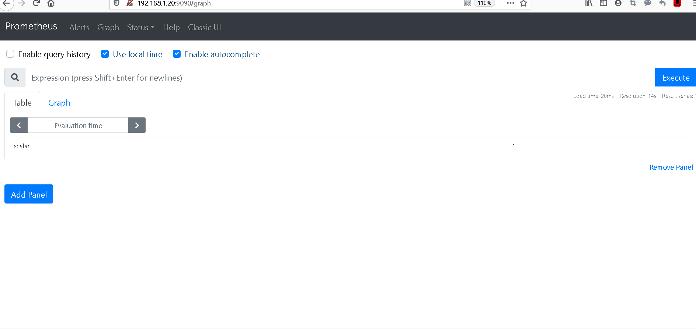Toggle Use local time checkbox
The width and height of the screenshot is (696, 329).
(105, 54)
